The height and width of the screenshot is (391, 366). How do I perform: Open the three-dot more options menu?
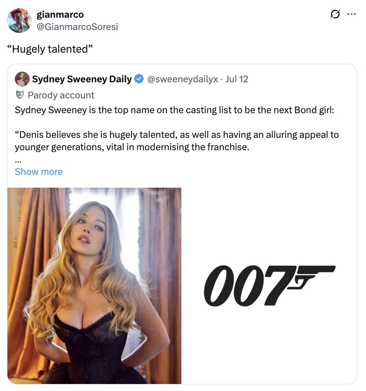[x=352, y=14]
